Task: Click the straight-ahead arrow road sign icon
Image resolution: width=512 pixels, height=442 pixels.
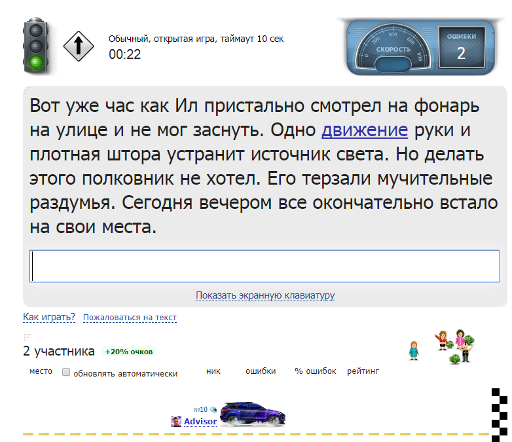Action: pyautogui.click(x=79, y=46)
